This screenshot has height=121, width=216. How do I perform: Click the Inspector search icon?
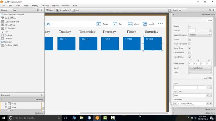tap(210, 10)
